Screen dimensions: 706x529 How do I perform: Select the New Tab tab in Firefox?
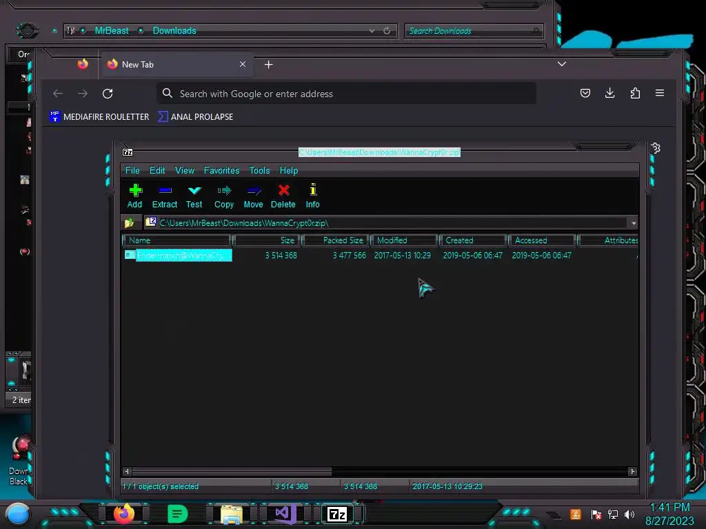click(x=176, y=65)
